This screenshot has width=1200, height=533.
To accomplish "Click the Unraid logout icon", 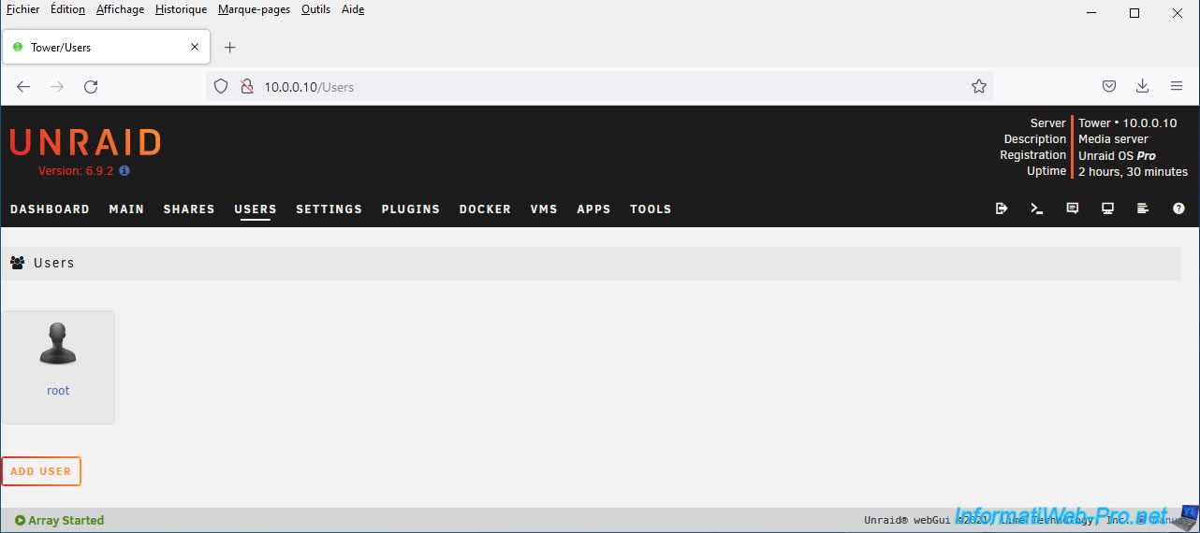I will coord(1002,209).
